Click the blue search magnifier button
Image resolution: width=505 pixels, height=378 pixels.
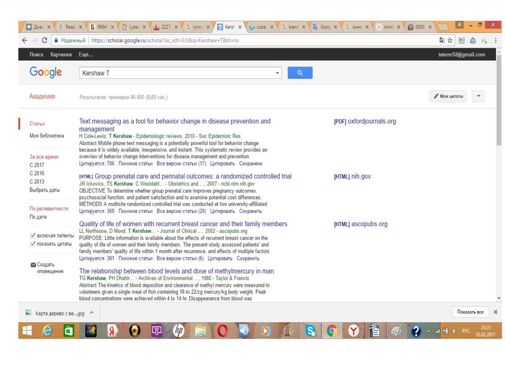pos(300,73)
